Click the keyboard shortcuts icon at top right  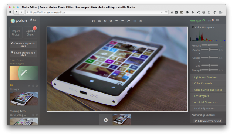tap(218, 20)
